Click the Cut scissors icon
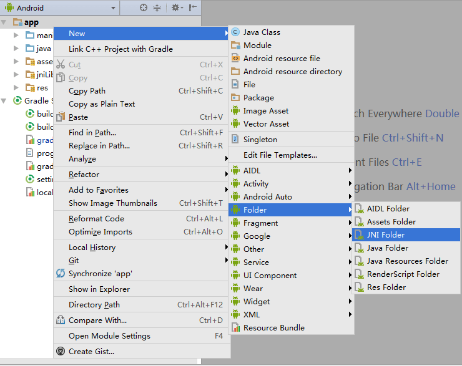This screenshot has height=366, width=462. pyautogui.click(x=61, y=64)
